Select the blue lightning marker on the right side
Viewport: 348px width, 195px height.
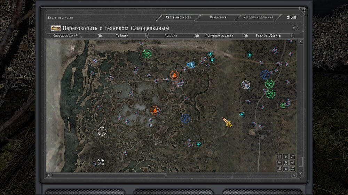[x=265, y=75]
